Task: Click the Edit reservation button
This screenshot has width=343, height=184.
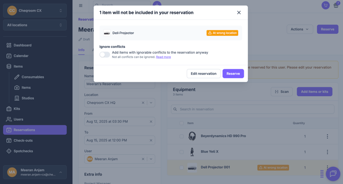Action: click(203, 73)
